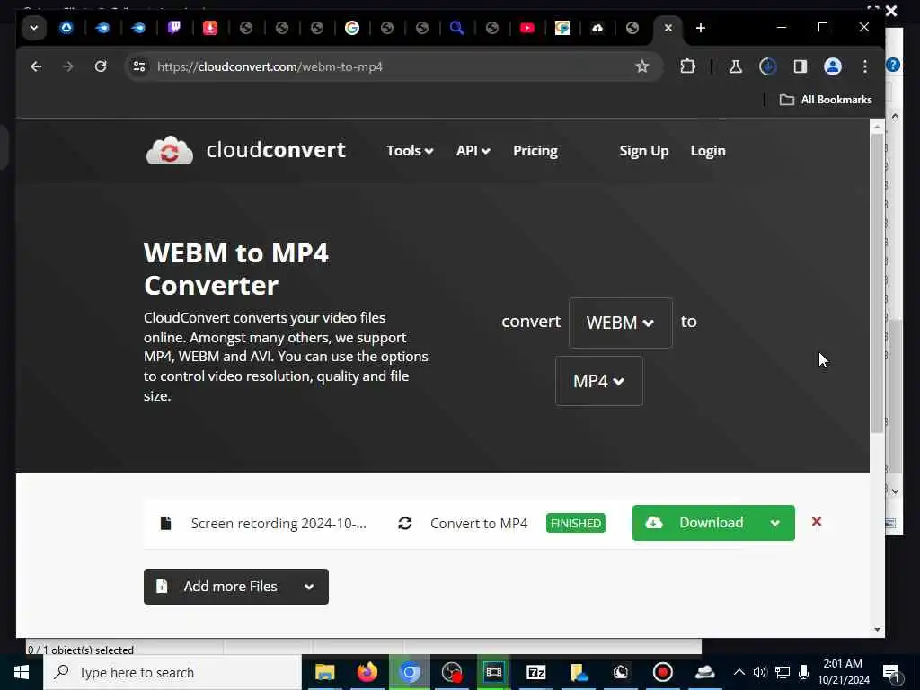The image size is (920, 690).
Task: Switch to the cloud upload icon tab
Action: 597,28
